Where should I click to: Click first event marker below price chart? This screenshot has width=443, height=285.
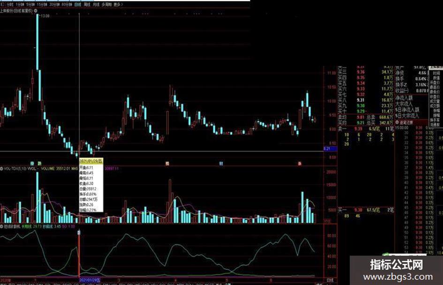32,164
